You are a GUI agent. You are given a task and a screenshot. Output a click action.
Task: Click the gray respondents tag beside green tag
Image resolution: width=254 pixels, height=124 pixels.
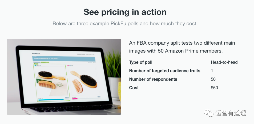37,62
